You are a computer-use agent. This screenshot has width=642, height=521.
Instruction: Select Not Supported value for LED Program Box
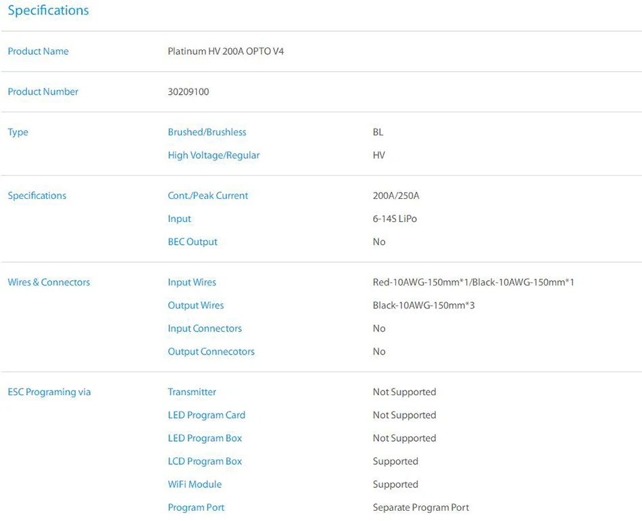coord(405,438)
